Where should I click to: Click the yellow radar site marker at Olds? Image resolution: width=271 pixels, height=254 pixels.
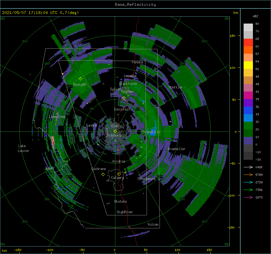(115, 131)
